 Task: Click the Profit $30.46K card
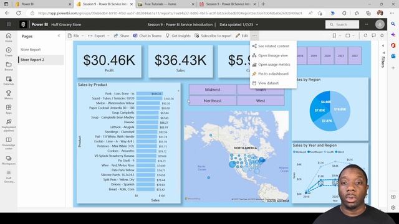pos(109,61)
